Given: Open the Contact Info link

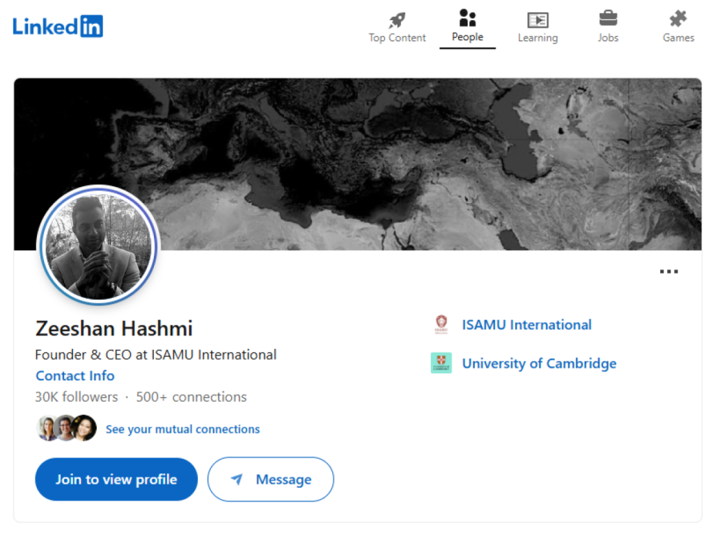Looking at the screenshot, I should point(75,375).
